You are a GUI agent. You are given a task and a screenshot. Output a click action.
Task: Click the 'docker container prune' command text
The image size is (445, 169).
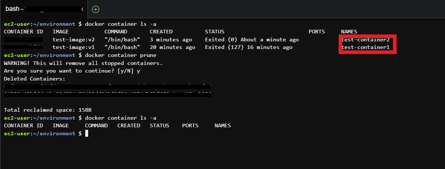[121, 55]
